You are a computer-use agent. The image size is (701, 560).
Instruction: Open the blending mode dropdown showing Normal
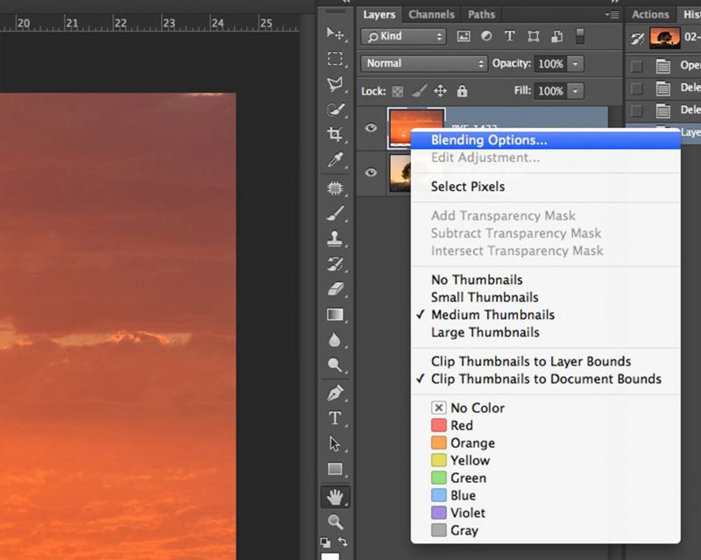[x=423, y=63]
